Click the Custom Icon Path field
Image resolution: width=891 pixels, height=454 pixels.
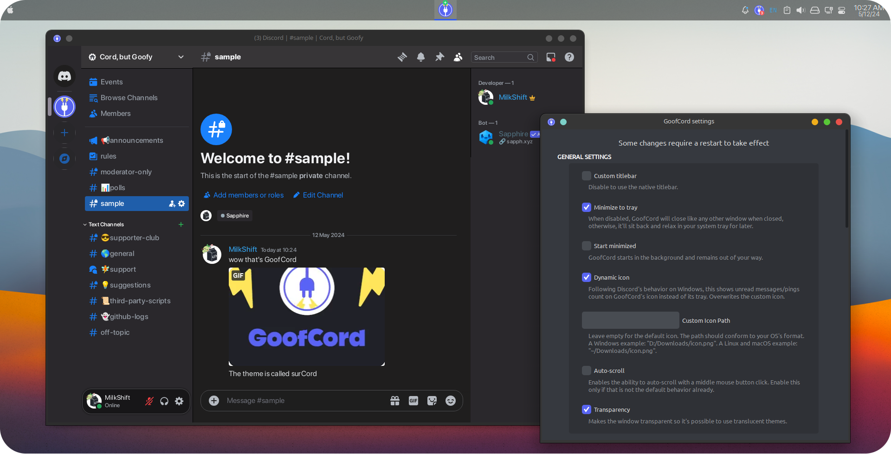coord(630,320)
